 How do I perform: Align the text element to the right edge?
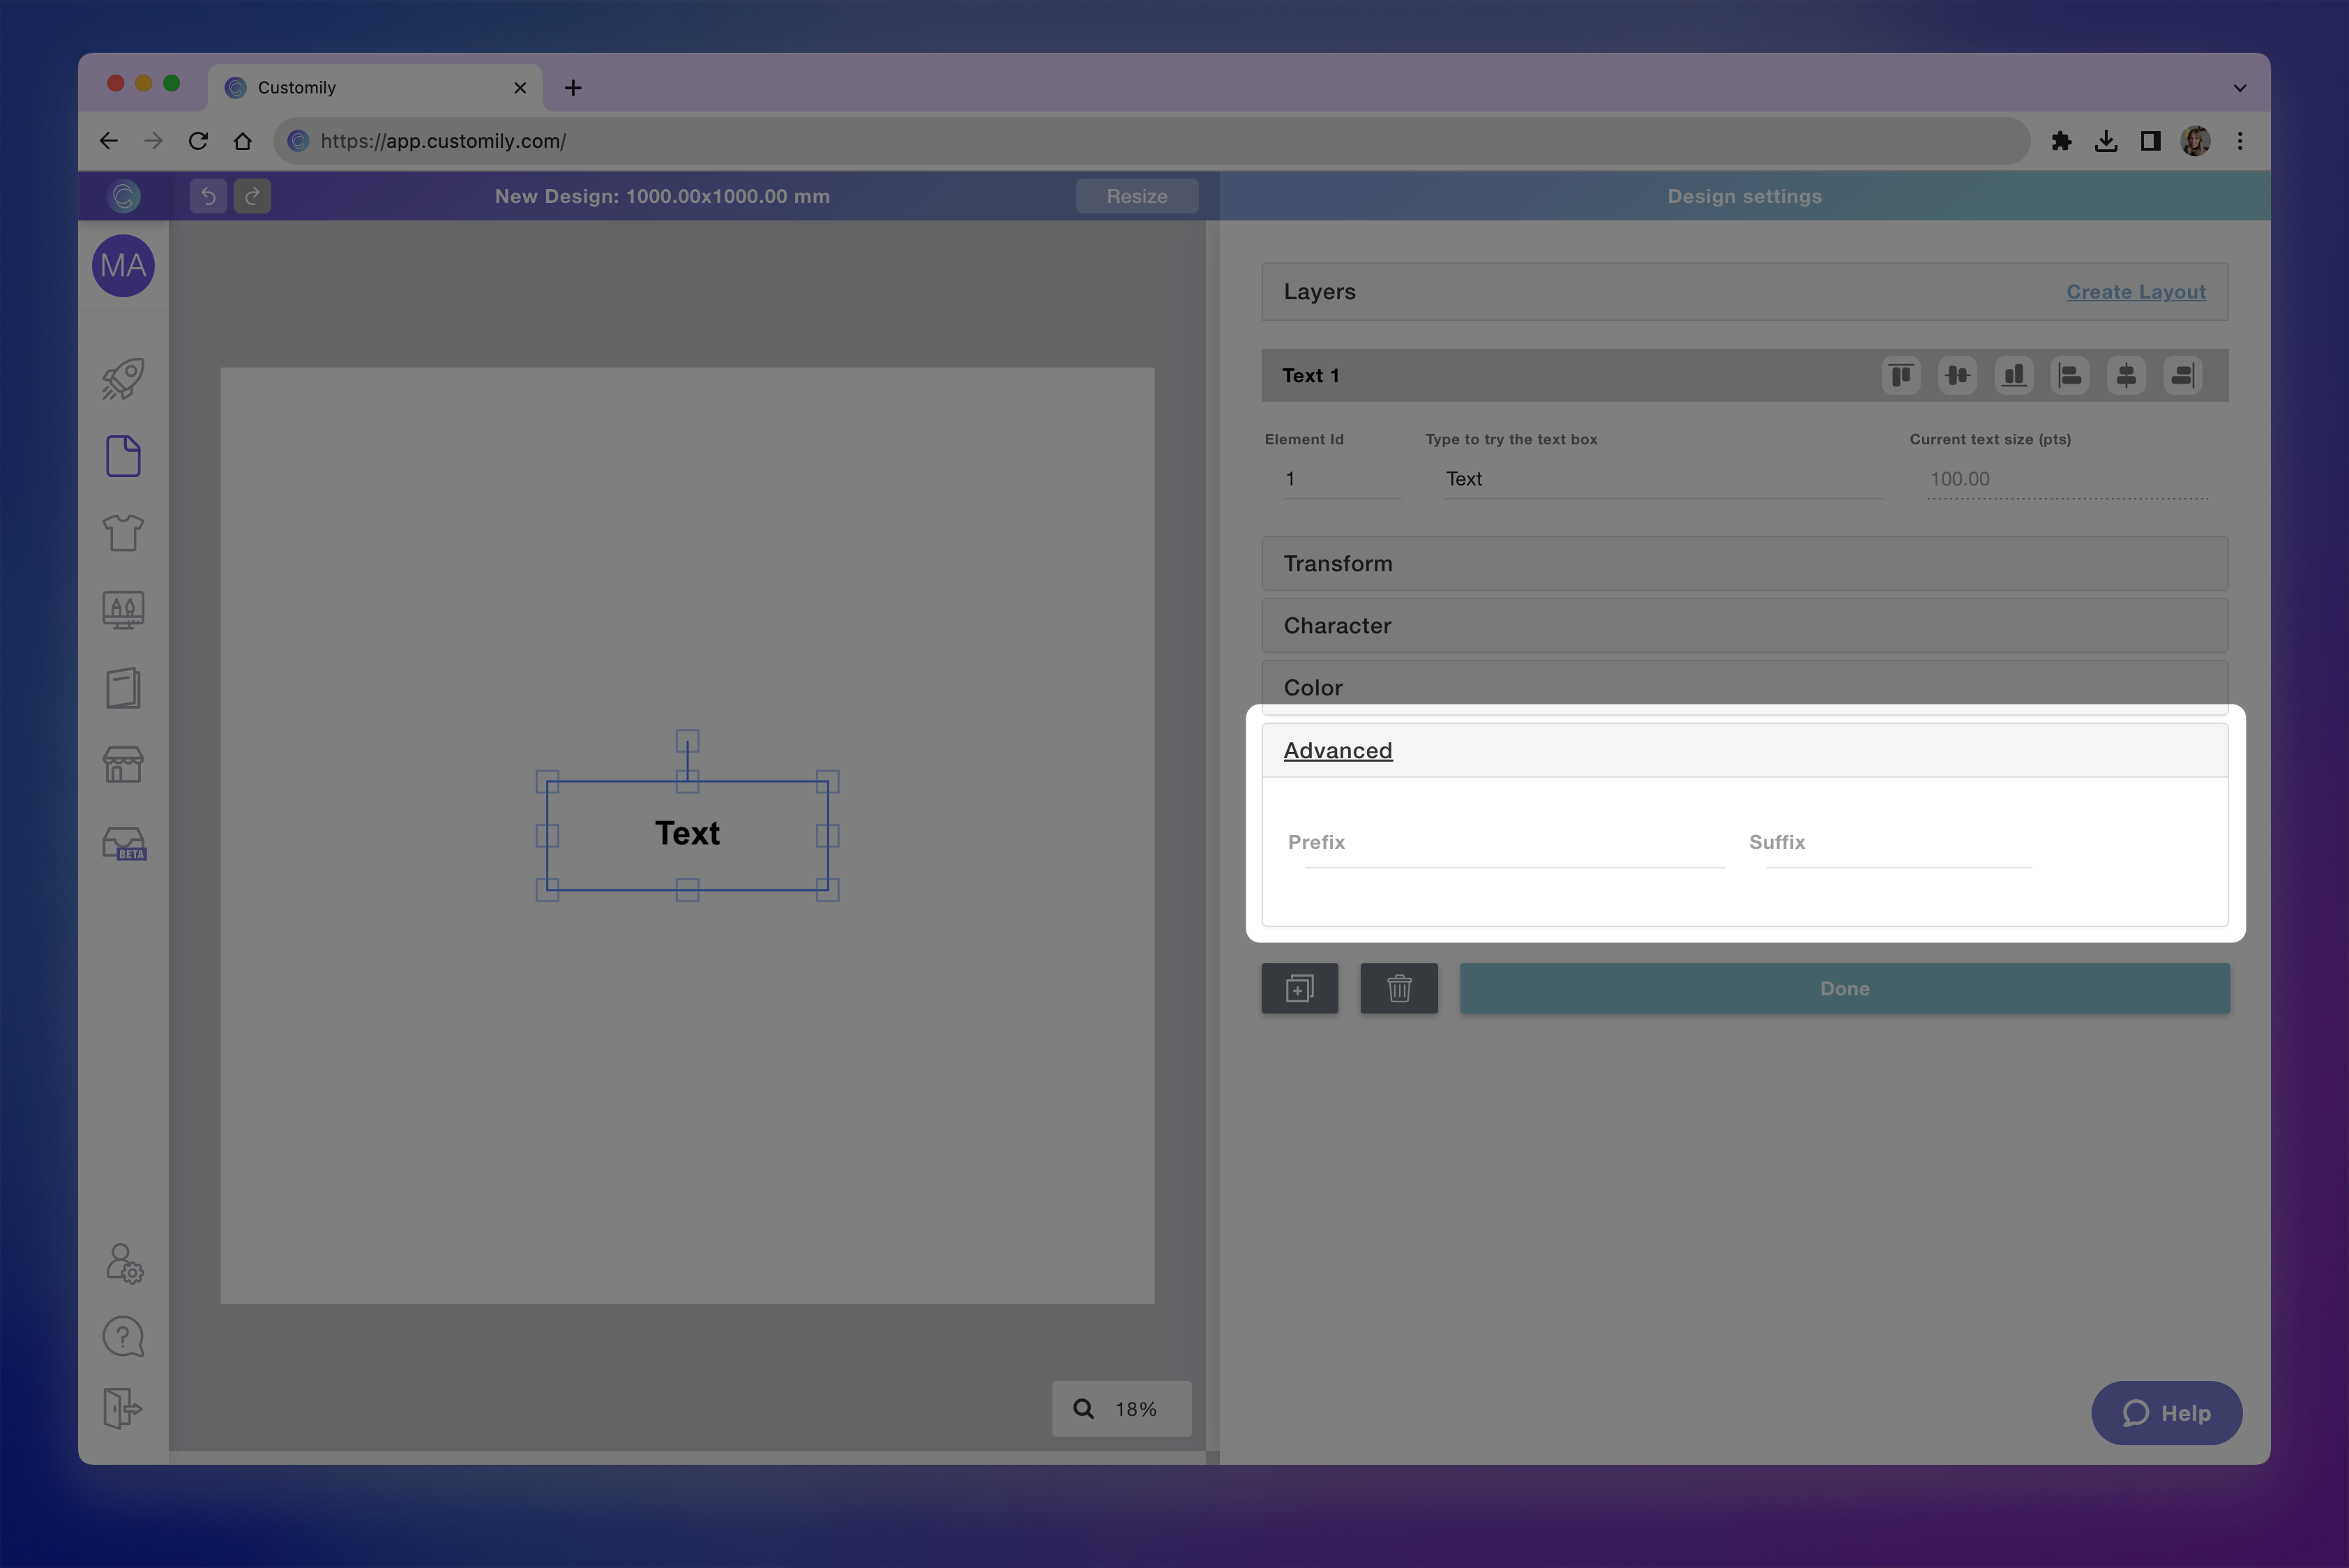[x=2182, y=375]
